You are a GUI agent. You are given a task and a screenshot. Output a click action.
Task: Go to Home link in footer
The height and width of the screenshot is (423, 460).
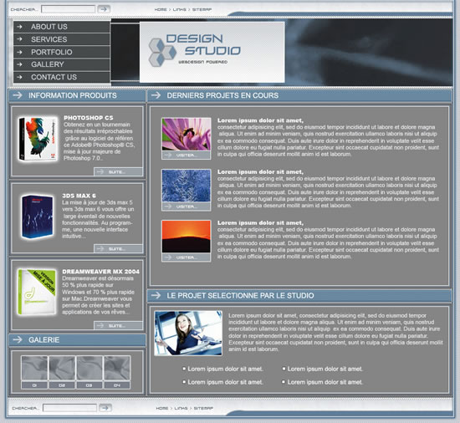162,408
